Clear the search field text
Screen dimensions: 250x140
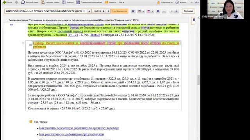[84, 11]
